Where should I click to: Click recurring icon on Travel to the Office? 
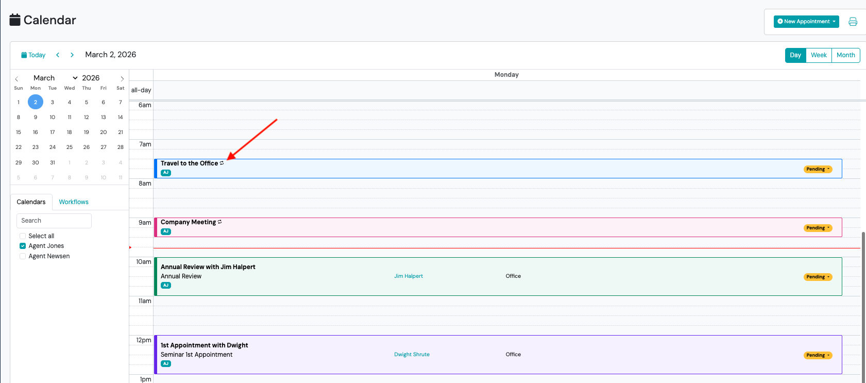point(222,163)
